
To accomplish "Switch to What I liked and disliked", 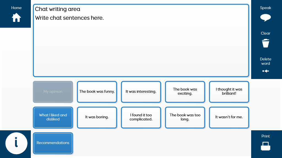I will 53,117.
